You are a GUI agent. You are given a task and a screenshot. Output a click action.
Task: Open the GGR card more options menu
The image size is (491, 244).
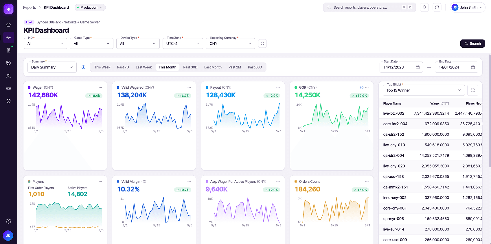point(367,87)
